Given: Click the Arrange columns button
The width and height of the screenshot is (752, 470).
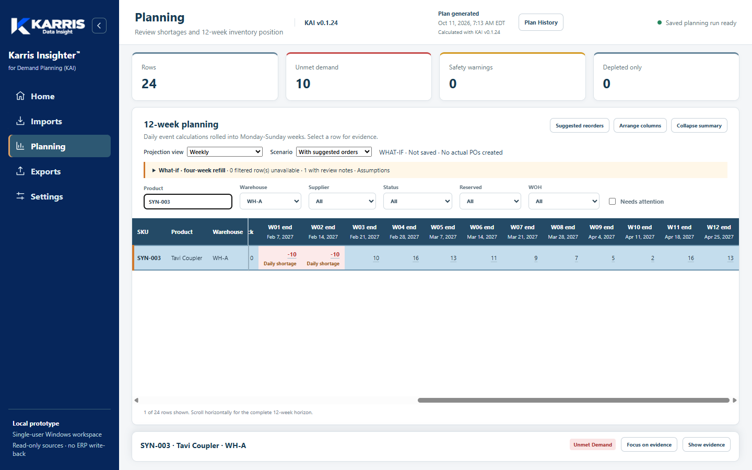Looking at the screenshot, I should 640,125.
